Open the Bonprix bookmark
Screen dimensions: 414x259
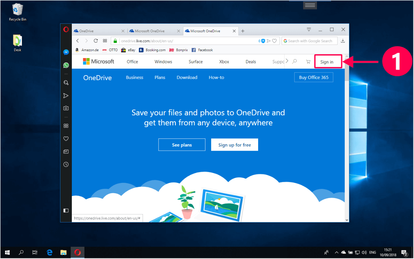click(179, 50)
